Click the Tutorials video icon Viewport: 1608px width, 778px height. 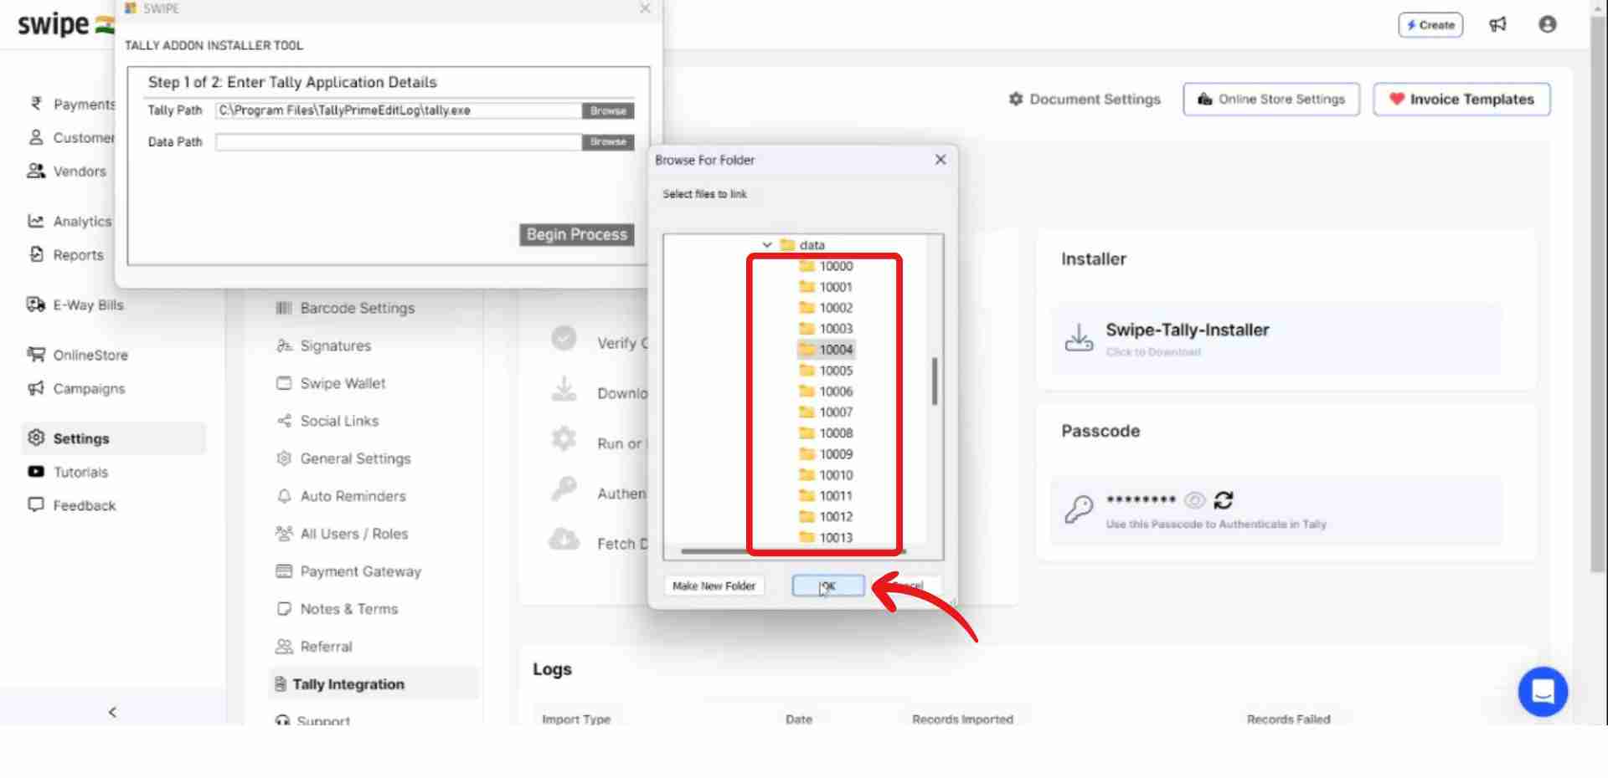tap(36, 472)
